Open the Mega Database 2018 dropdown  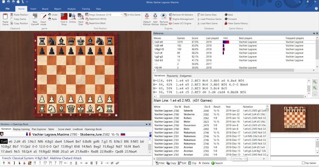coord(122,15)
